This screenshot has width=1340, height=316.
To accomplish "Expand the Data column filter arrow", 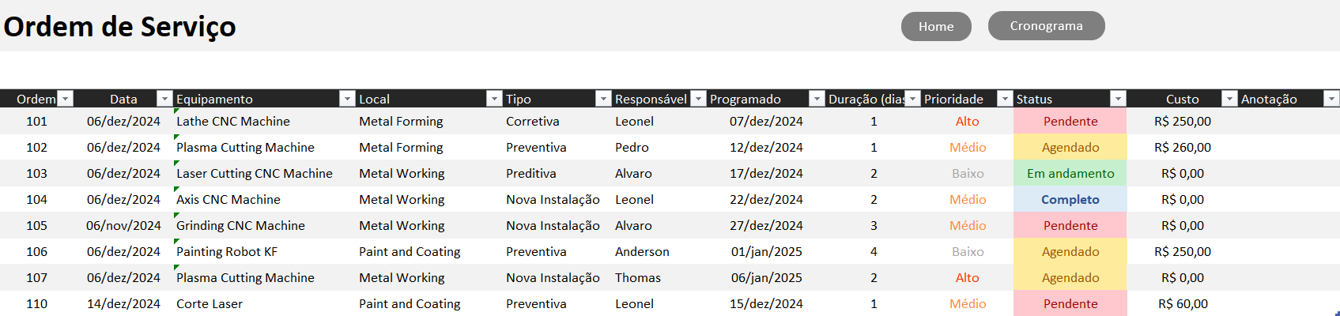I will [x=164, y=99].
